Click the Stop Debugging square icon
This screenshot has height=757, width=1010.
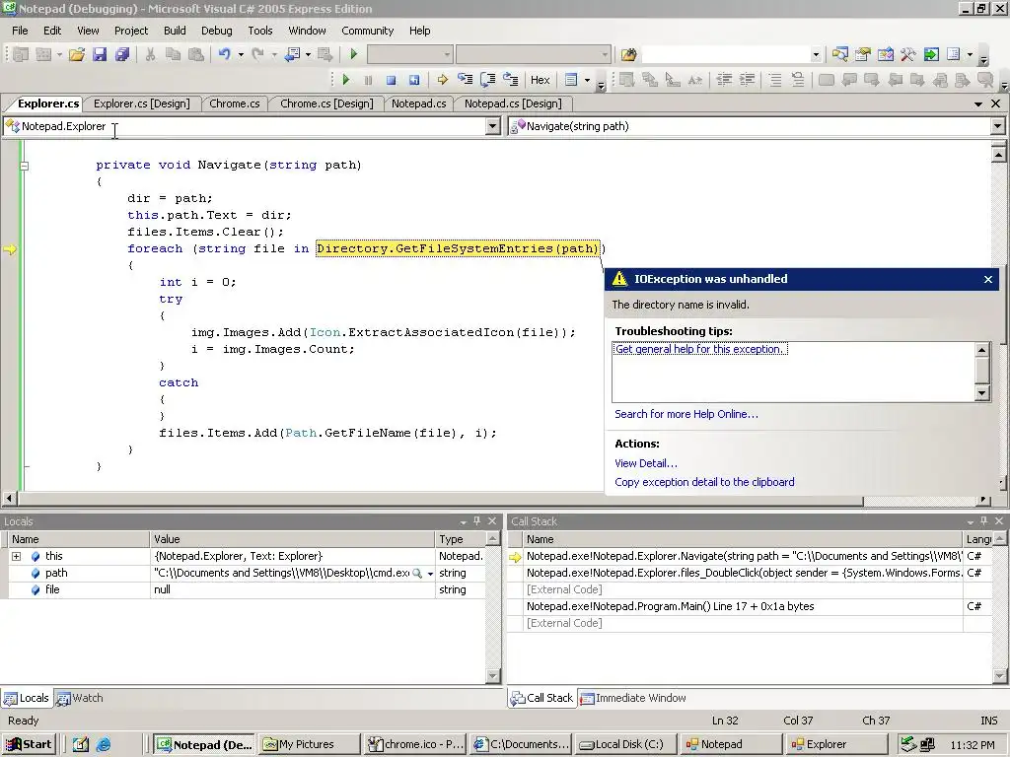pyautogui.click(x=391, y=80)
